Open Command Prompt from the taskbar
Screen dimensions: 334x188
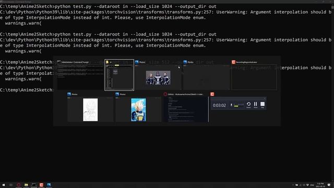pyautogui.click(x=33, y=185)
